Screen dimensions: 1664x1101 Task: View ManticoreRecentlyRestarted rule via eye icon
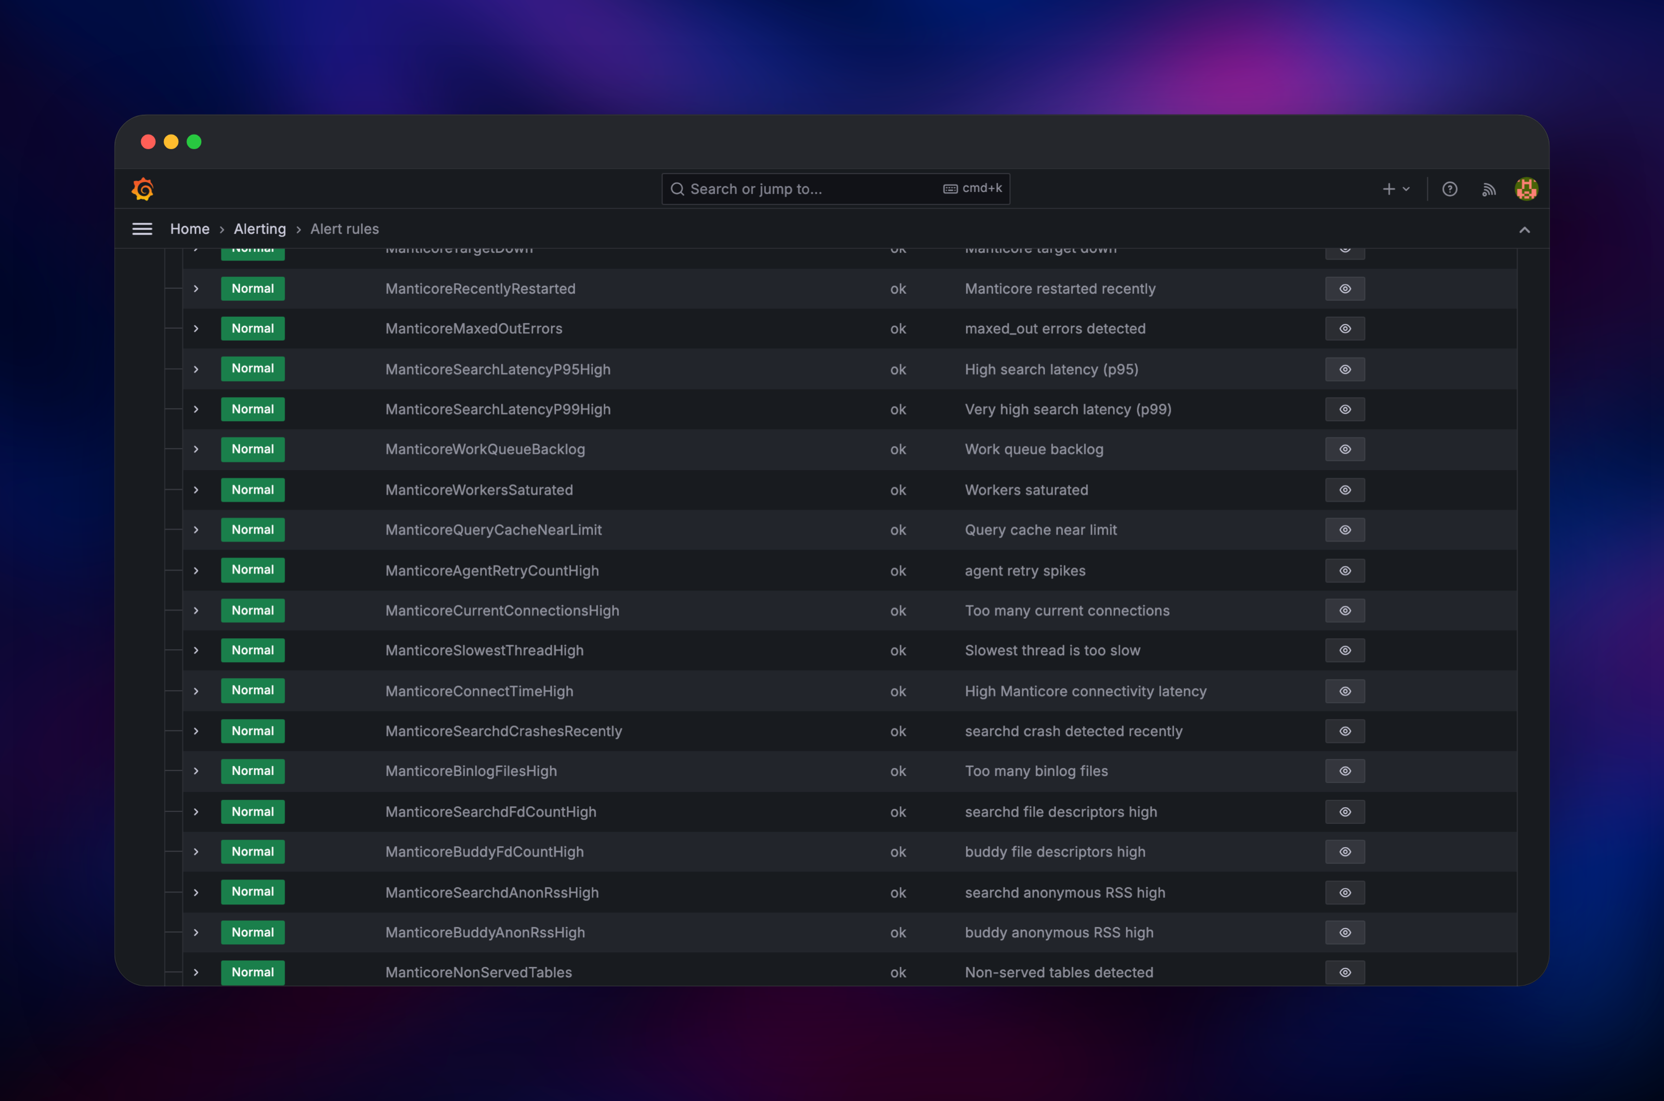pyautogui.click(x=1345, y=289)
